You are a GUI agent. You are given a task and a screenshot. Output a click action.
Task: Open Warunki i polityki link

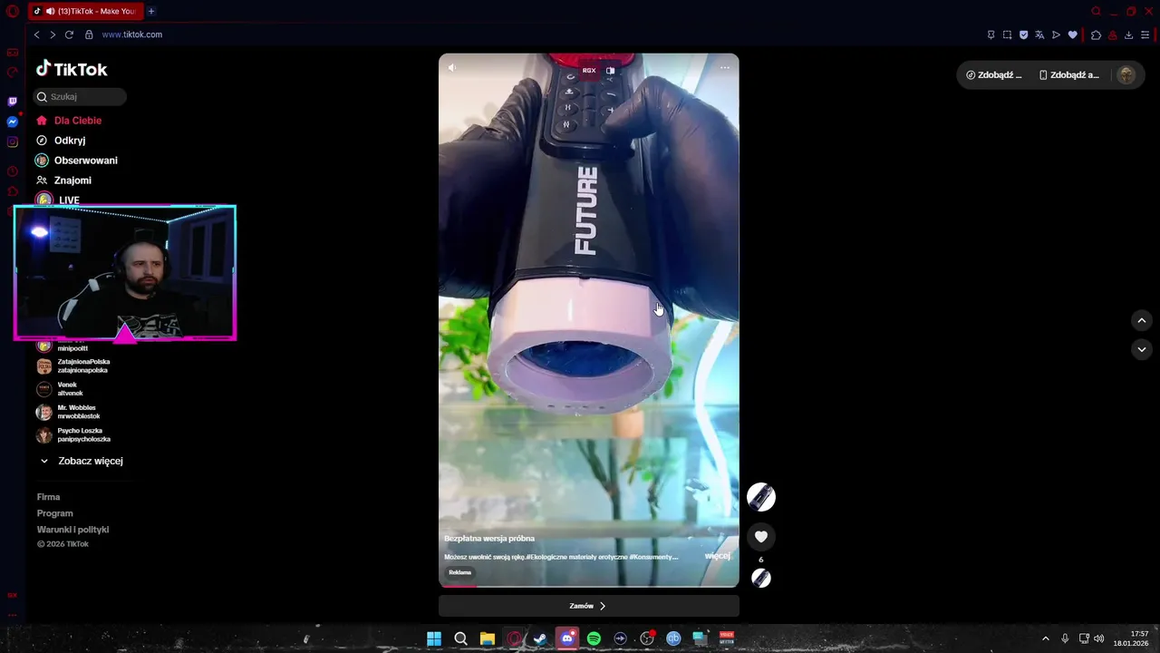pyautogui.click(x=72, y=530)
